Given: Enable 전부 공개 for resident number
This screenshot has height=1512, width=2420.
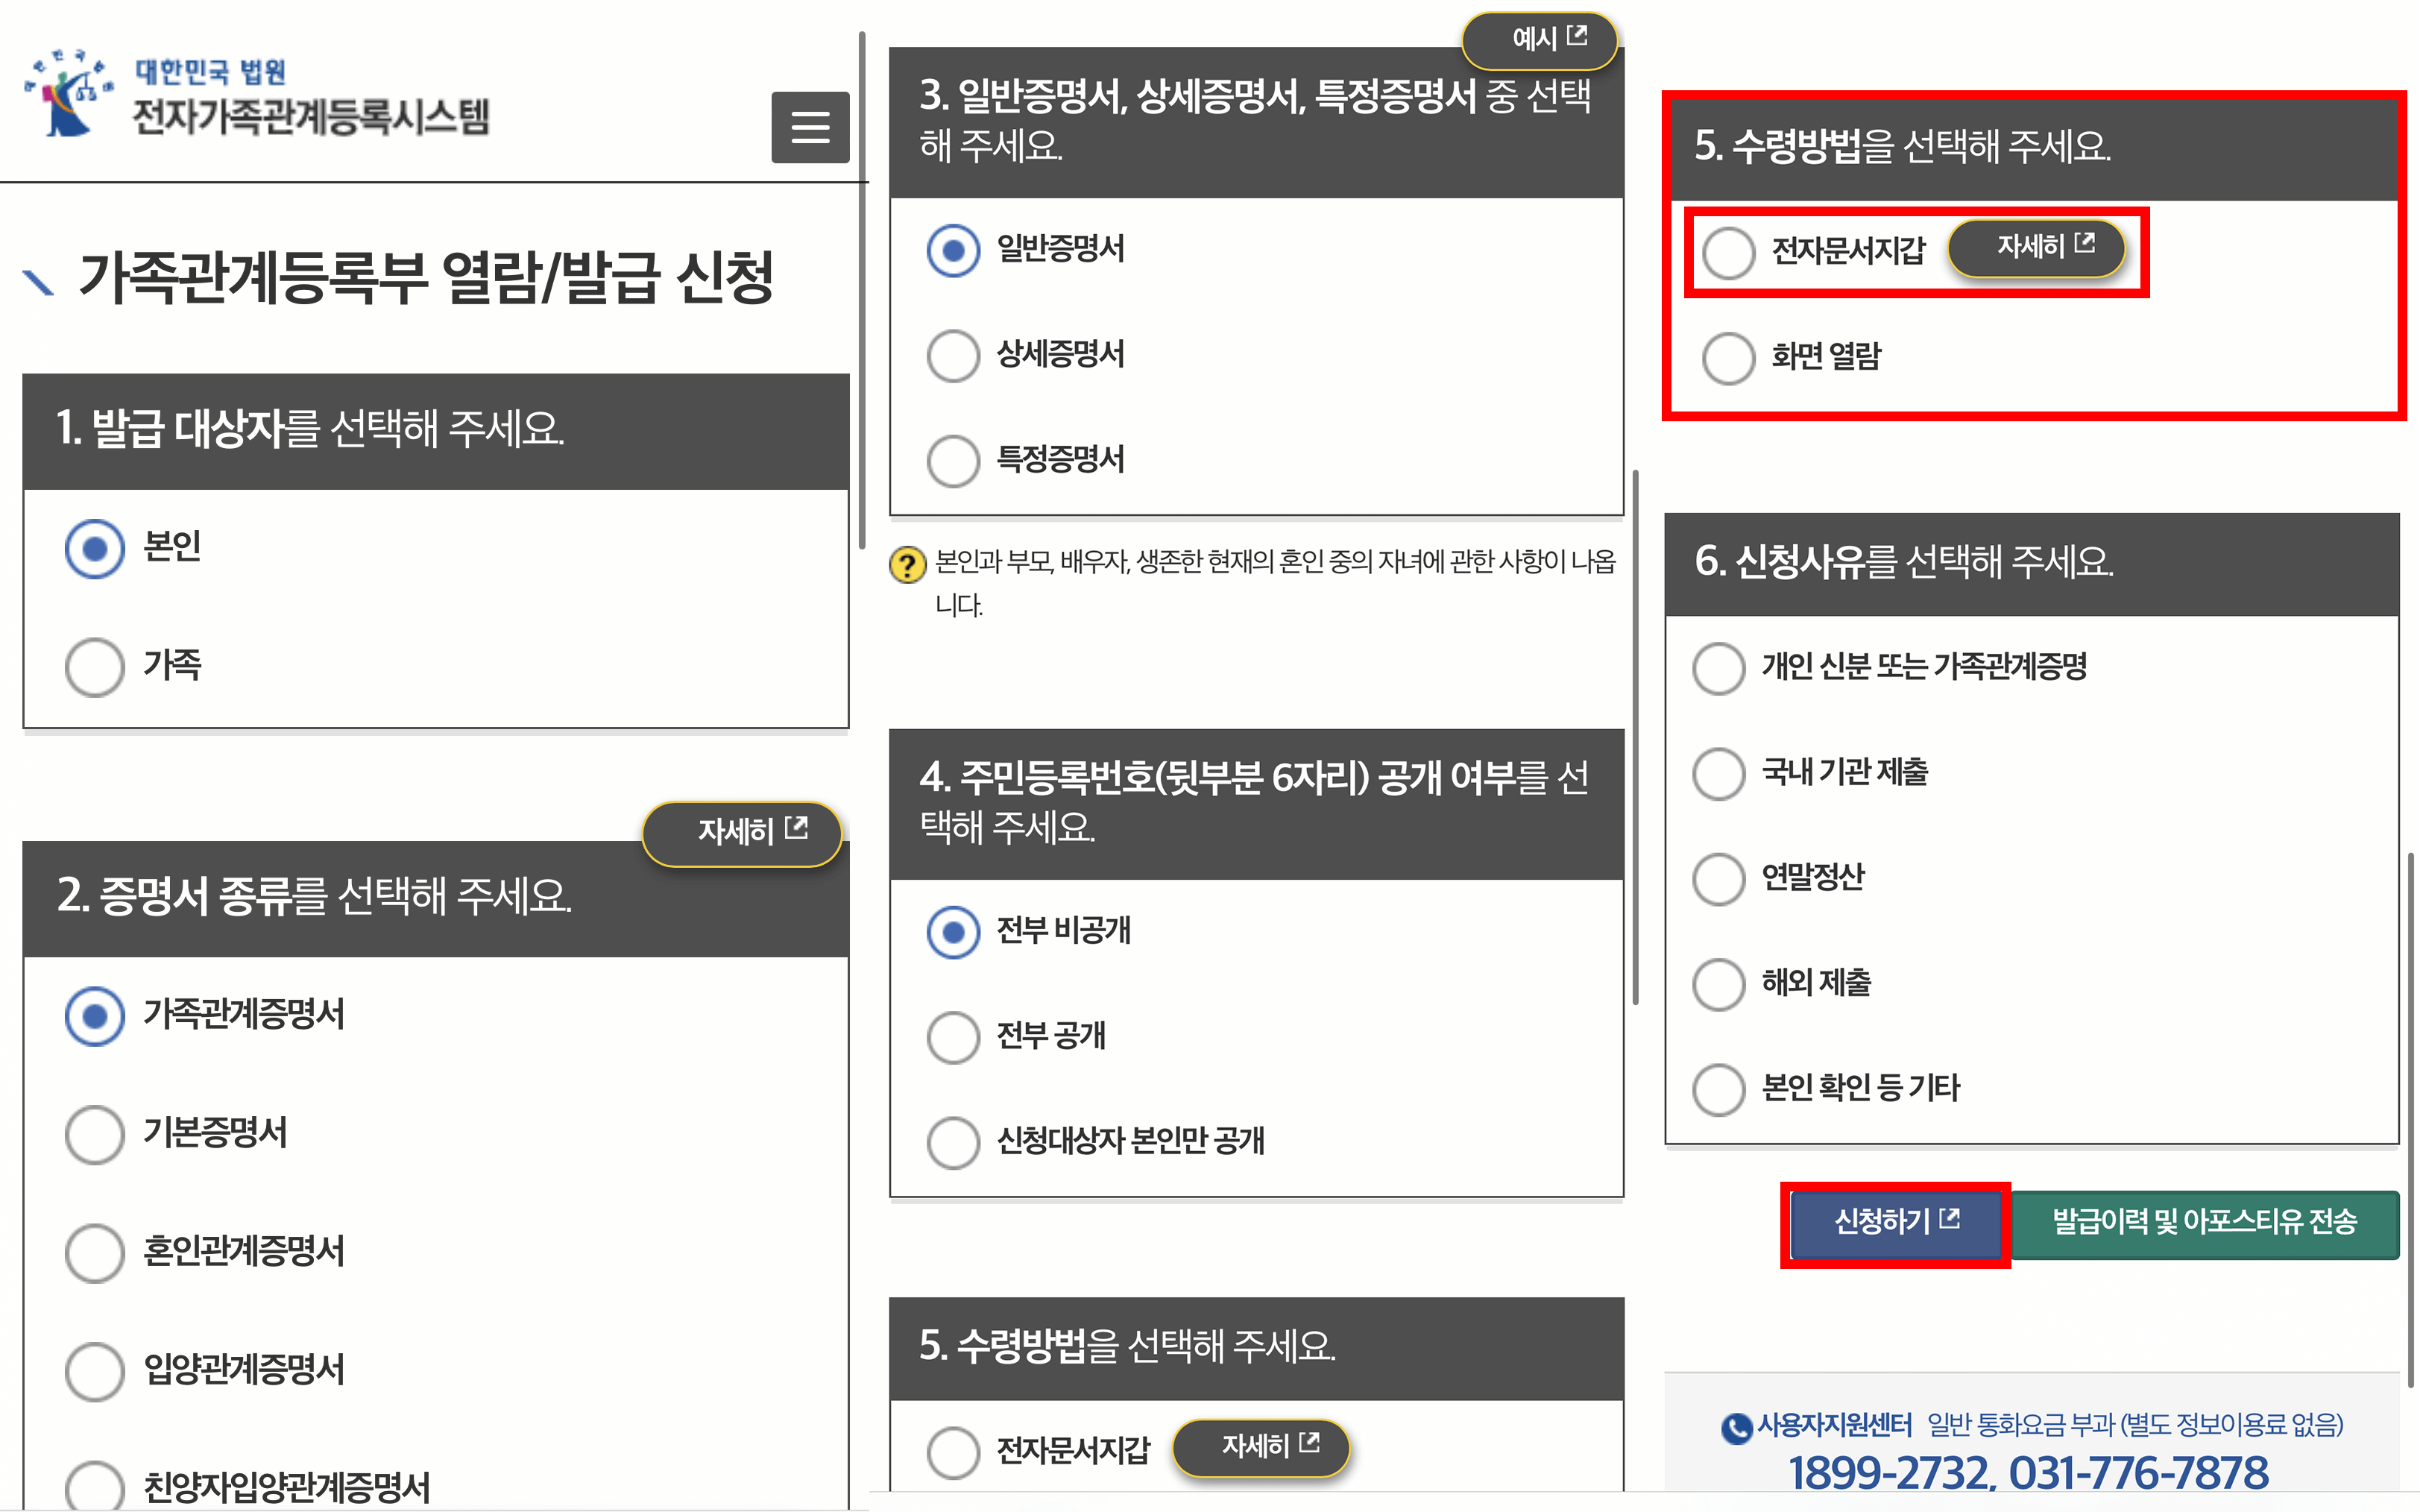Looking at the screenshot, I should (x=953, y=1037).
